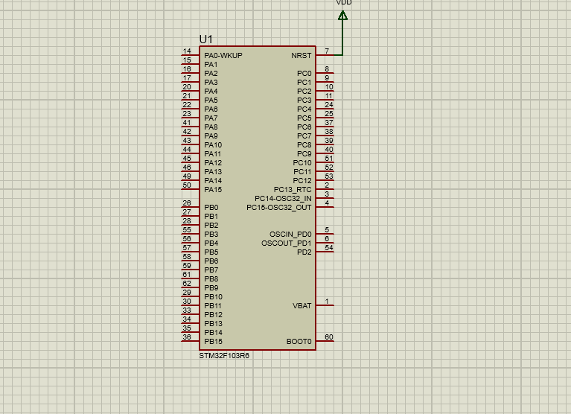
Task: Click PC13_RTC pin 2 stub
Action: pyautogui.click(x=325, y=189)
